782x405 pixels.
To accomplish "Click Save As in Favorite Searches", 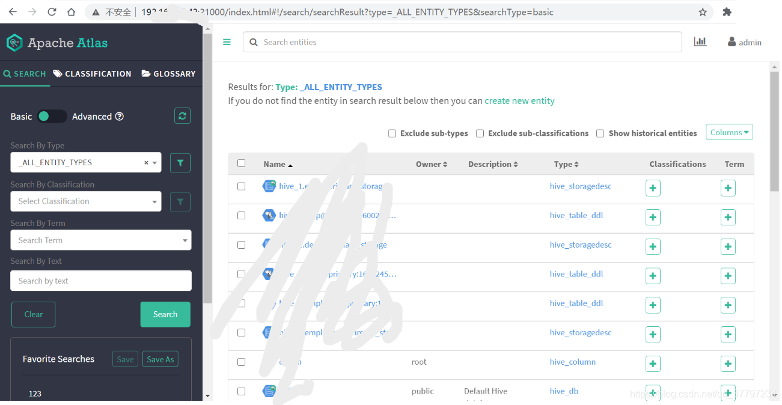I will click(160, 359).
